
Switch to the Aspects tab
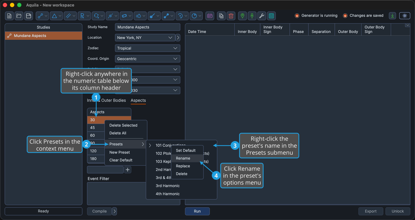(x=138, y=100)
